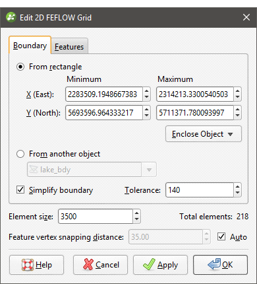Open Help with the lifebuoy button
Viewport: 257px width, 284px height.
pyautogui.click(x=36, y=265)
